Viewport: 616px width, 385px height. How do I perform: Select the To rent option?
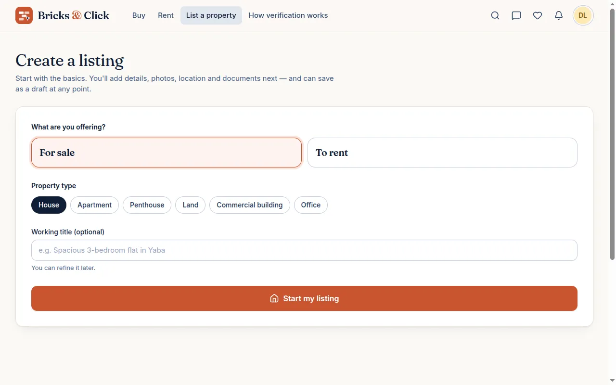coord(442,153)
